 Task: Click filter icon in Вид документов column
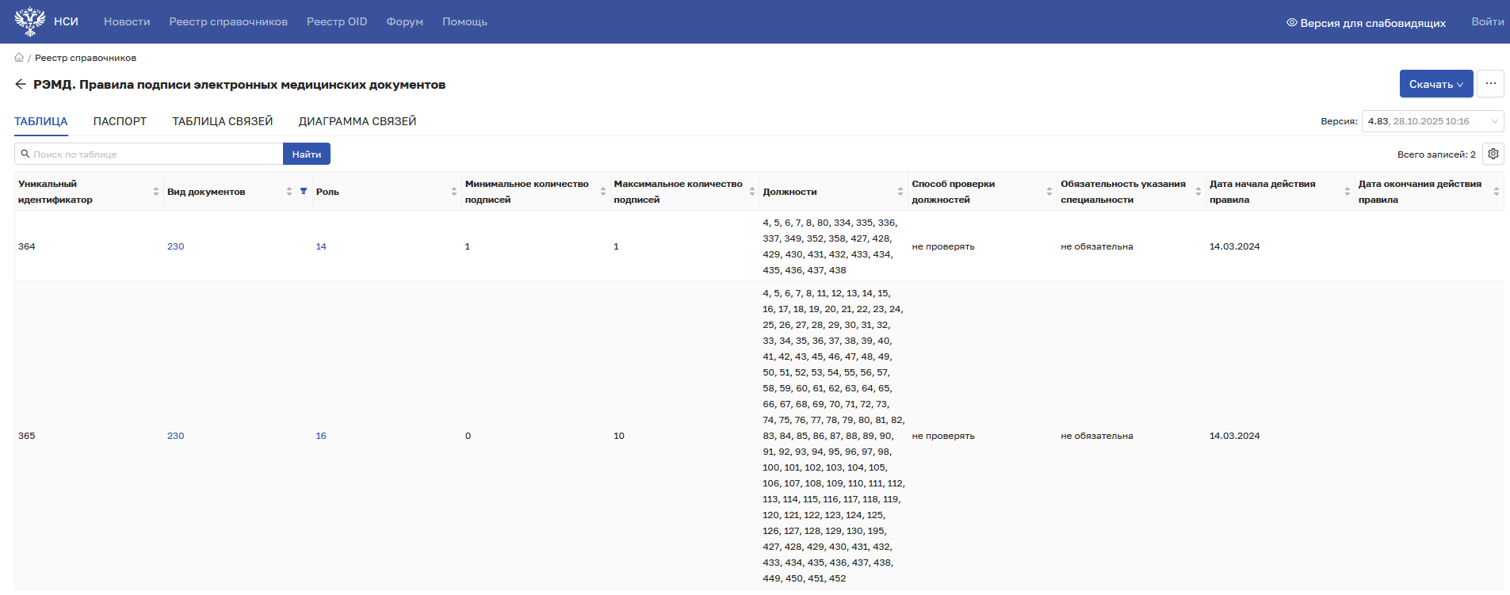304,191
